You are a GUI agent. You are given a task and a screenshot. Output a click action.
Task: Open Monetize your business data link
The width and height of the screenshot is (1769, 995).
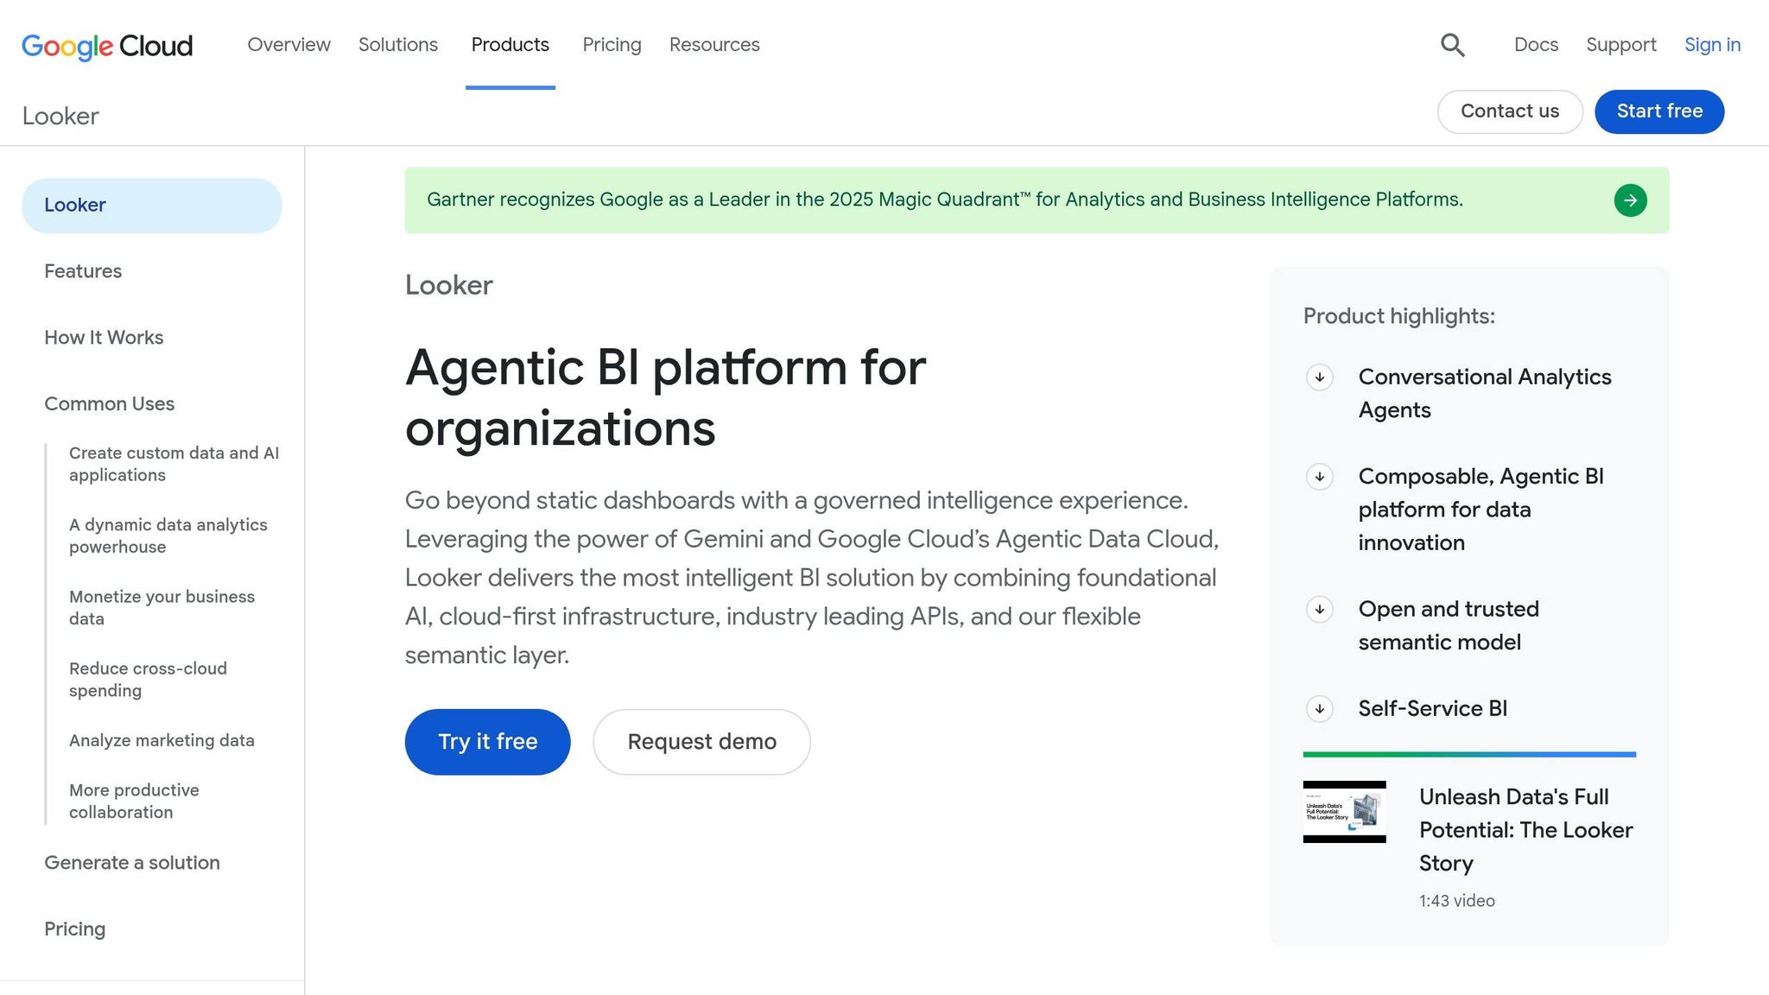pyautogui.click(x=162, y=607)
